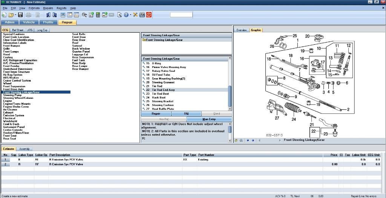Click the next graphic triangle arrow
The width and height of the screenshot is (386, 198).
click(x=280, y=141)
